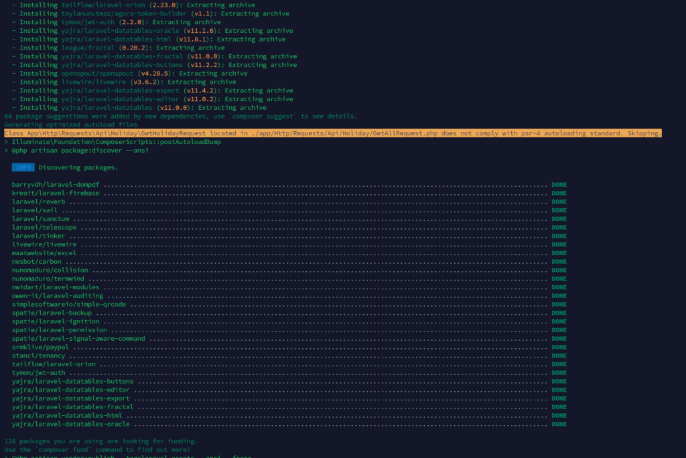Image resolution: width=686 pixels, height=458 pixels.
Task: Click 'spatie/laravel-permission' package name
Action: tap(60, 330)
